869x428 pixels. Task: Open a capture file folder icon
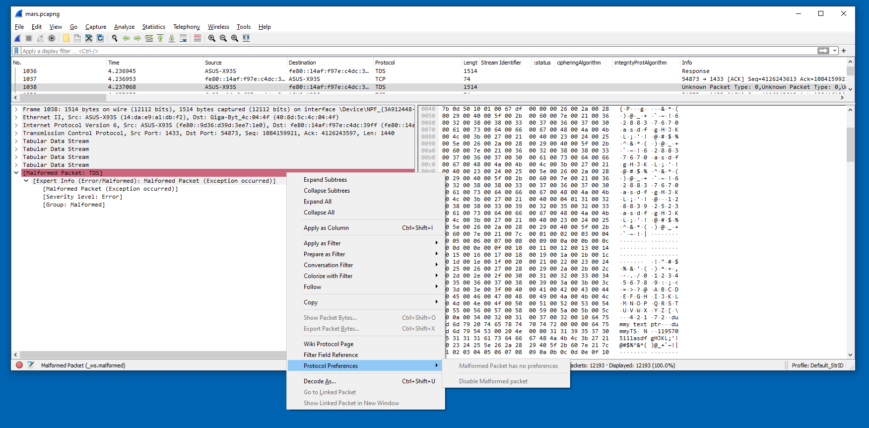coord(66,38)
